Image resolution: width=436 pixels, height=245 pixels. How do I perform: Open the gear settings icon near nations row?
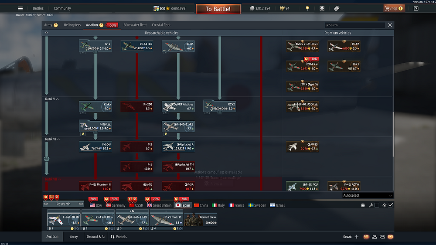363,205
